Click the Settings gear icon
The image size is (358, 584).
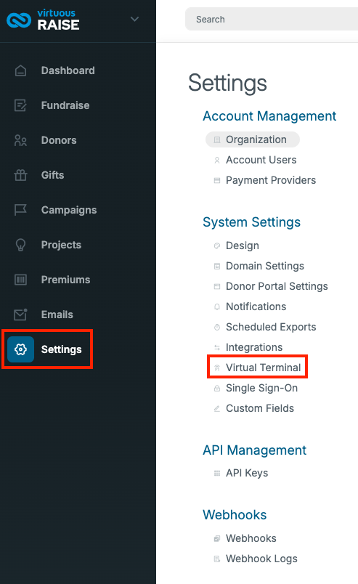20,349
